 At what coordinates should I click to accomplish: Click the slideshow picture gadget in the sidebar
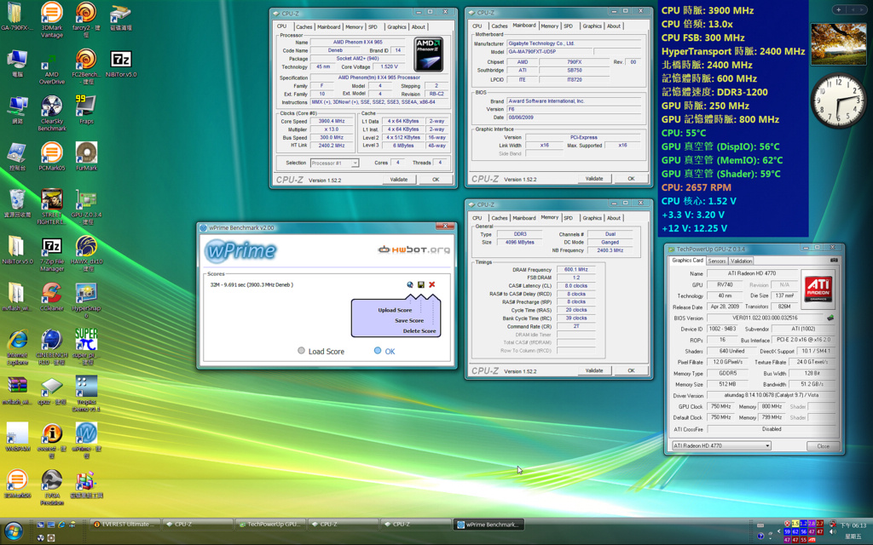(839, 44)
